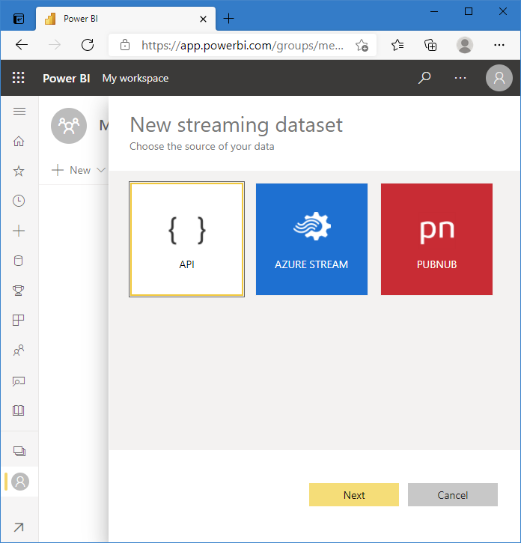Viewport: 521px width, 543px height.
Task: Open the Power BI app launcher grid
Action: tap(19, 78)
